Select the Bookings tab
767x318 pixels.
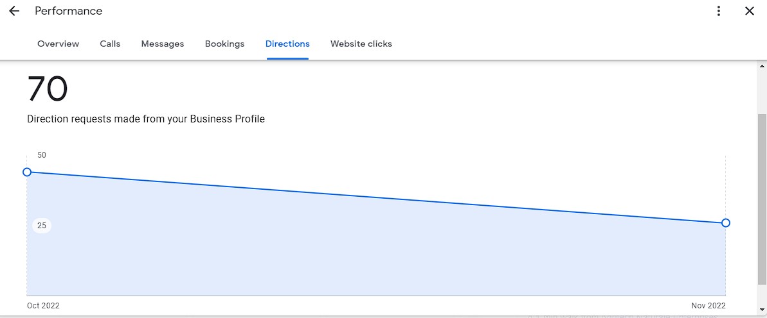(224, 44)
